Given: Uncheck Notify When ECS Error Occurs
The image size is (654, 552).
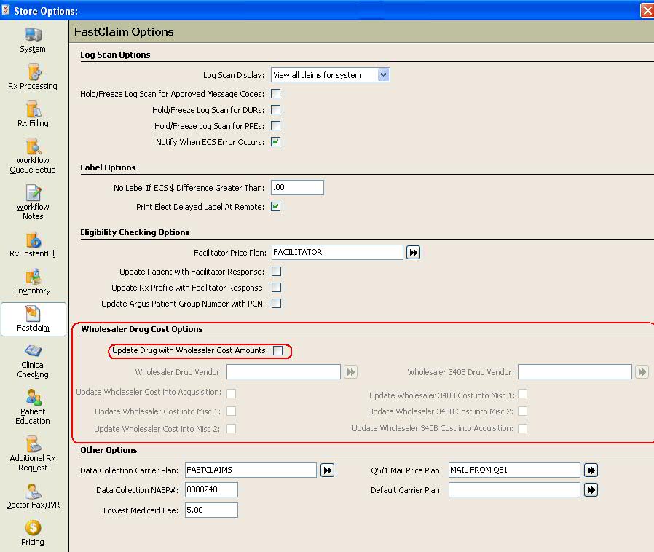Looking at the screenshot, I should click(276, 142).
